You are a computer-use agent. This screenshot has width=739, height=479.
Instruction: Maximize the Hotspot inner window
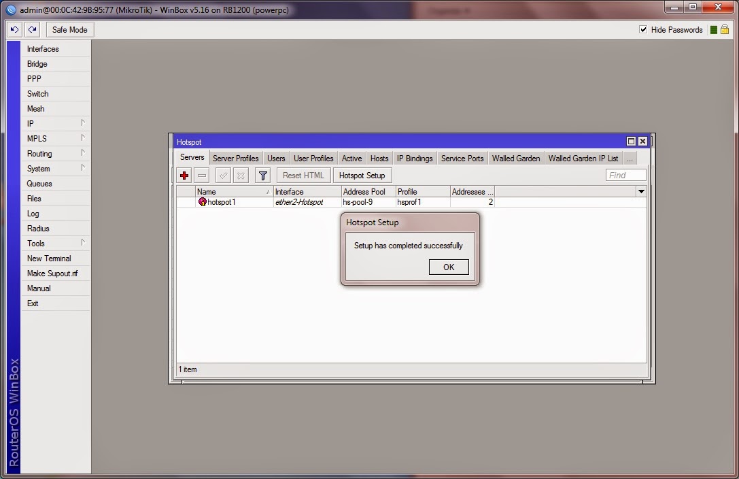tap(631, 141)
